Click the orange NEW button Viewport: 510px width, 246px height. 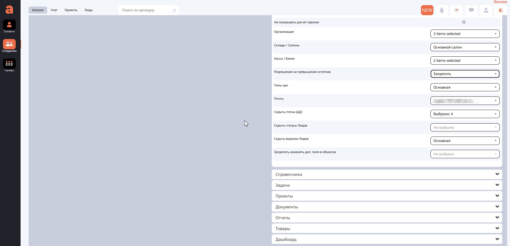(427, 10)
